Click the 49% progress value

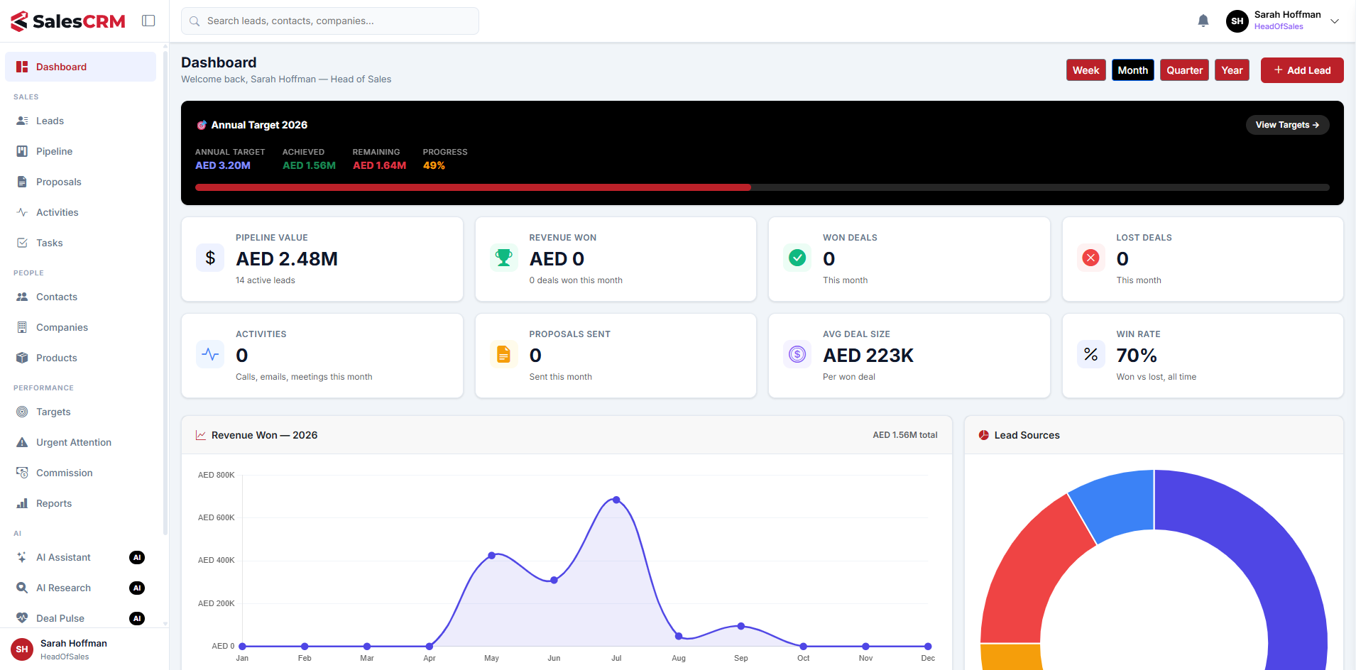coord(434,165)
